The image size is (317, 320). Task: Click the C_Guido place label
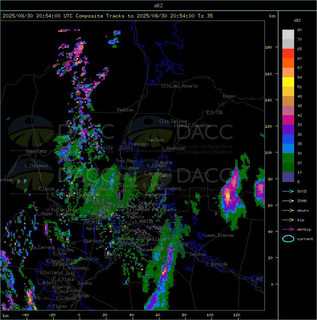point(46,189)
